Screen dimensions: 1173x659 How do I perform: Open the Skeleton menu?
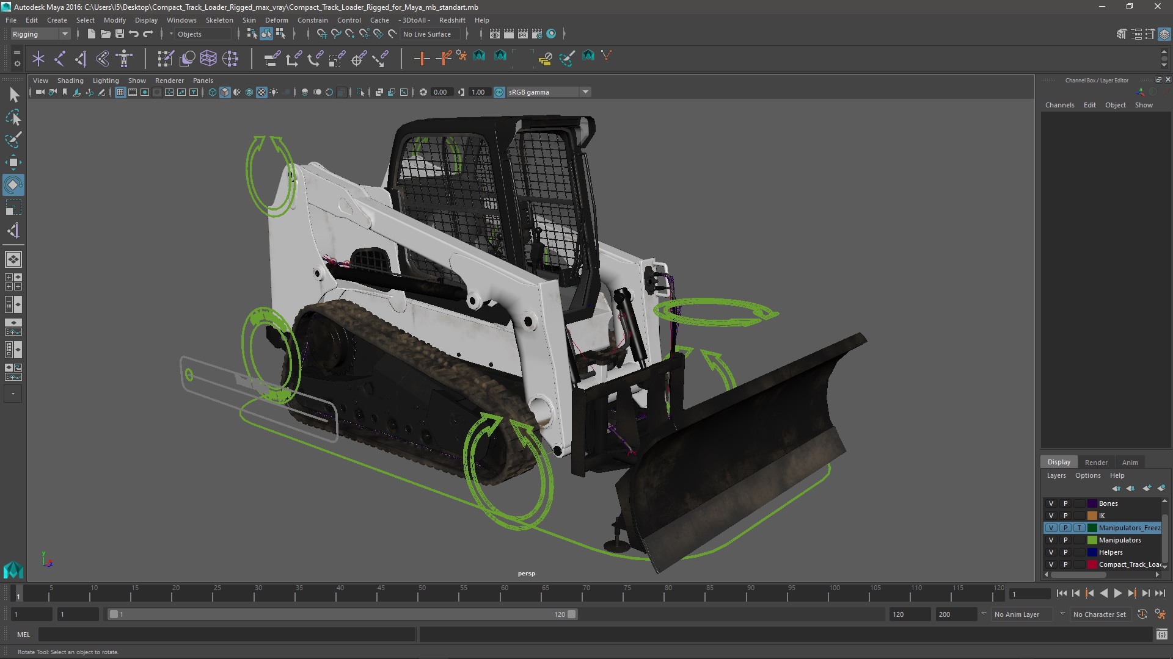pos(219,20)
